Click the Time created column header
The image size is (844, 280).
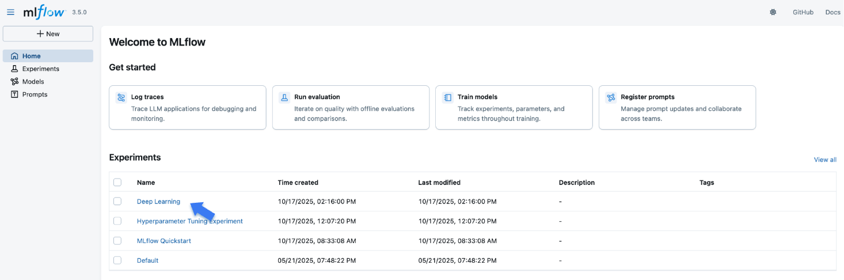298,183
